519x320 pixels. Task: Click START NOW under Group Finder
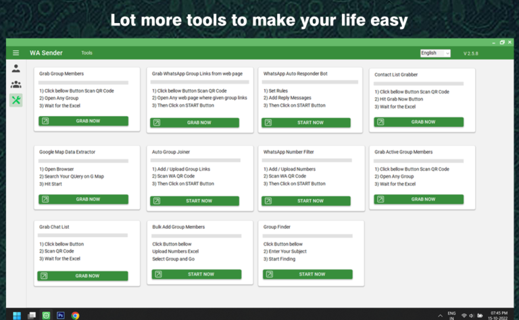coord(307,274)
